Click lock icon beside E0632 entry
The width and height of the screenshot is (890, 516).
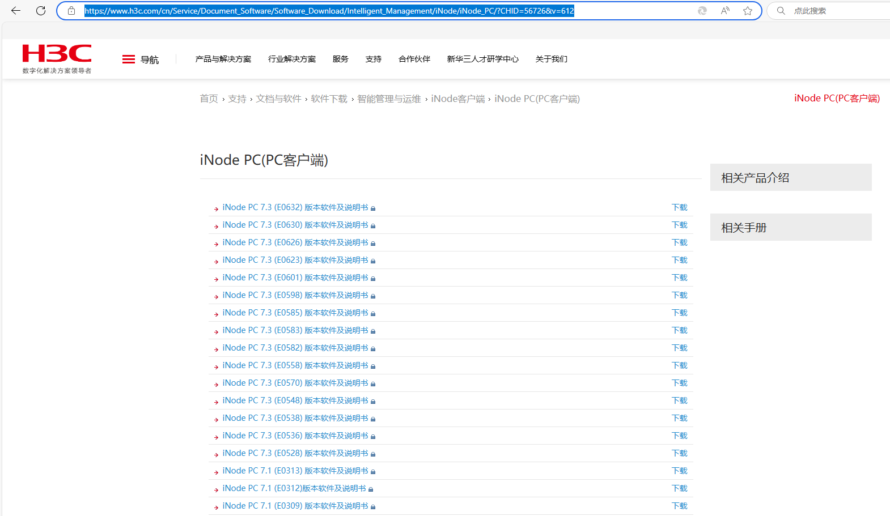[x=373, y=208]
